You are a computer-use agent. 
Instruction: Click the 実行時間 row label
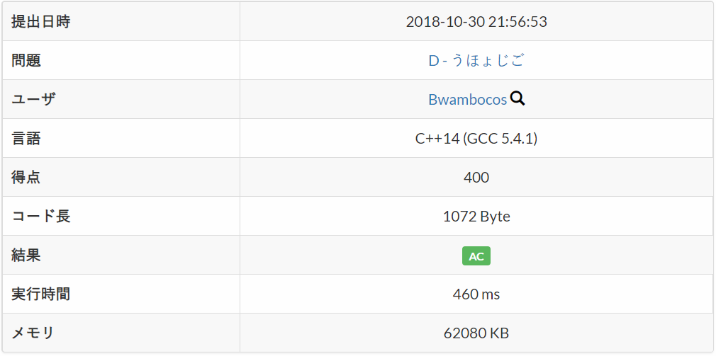click(41, 294)
